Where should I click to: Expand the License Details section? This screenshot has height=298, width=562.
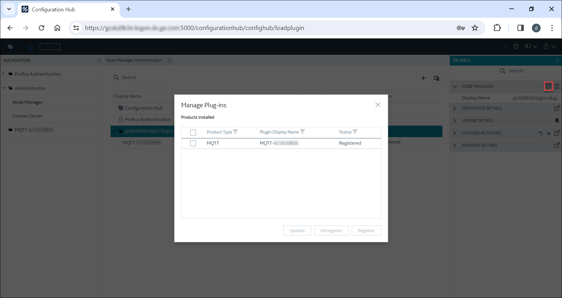[x=455, y=120]
